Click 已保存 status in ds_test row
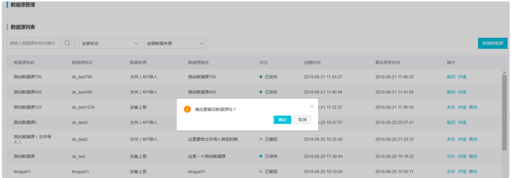This screenshot has width=511, height=178. 268,156
